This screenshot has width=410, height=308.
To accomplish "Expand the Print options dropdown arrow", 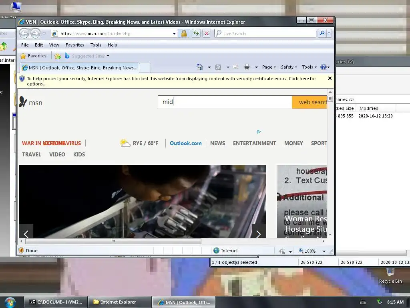I will [x=256, y=67].
